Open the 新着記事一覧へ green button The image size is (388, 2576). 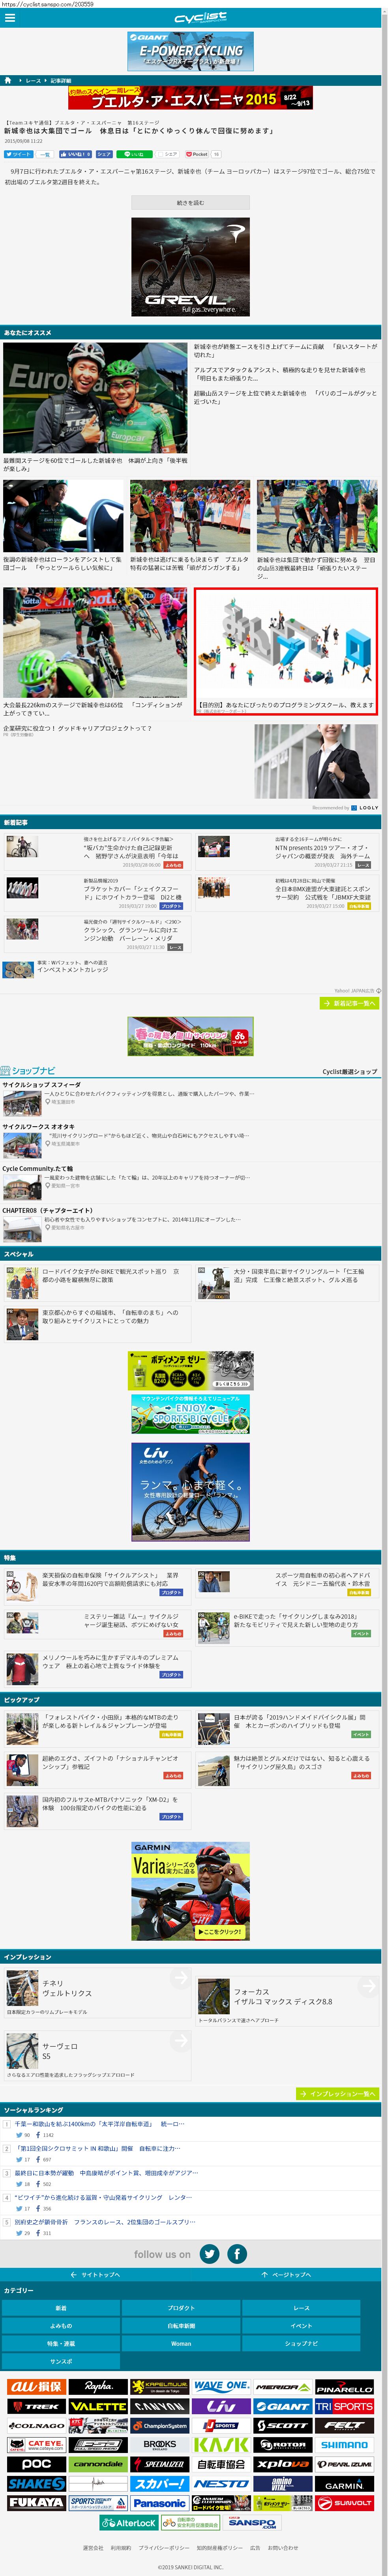tap(349, 1003)
